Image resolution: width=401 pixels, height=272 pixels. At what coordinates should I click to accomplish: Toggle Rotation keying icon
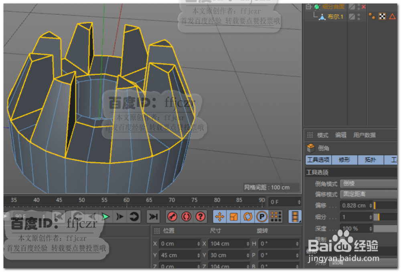[x=247, y=217]
